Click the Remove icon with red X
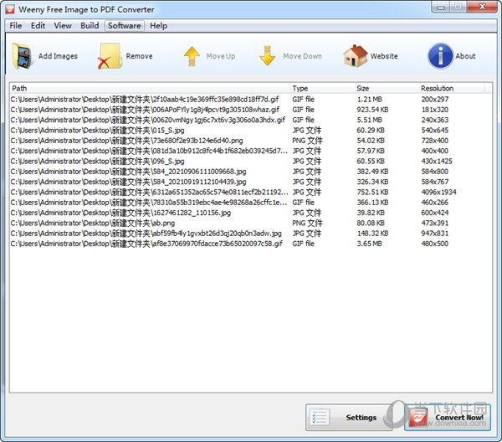This screenshot has width=502, height=442. [110, 56]
